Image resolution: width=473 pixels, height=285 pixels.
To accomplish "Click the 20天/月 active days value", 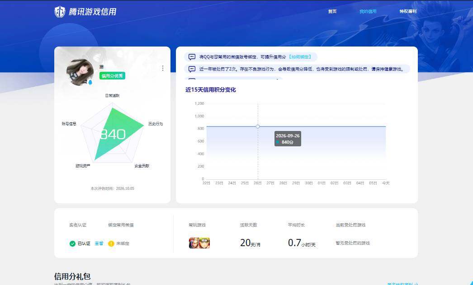I will pos(251,243).
